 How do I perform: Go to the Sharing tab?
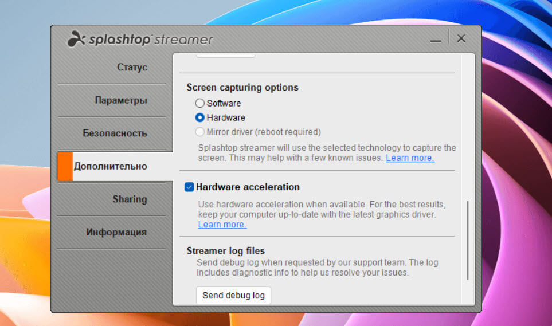pos(130,199)
